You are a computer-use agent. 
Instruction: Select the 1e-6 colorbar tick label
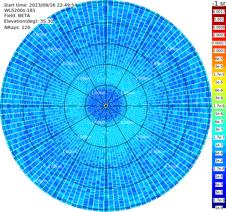219,114
